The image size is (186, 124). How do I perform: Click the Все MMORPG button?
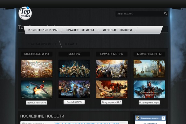(x=74, y=102)
